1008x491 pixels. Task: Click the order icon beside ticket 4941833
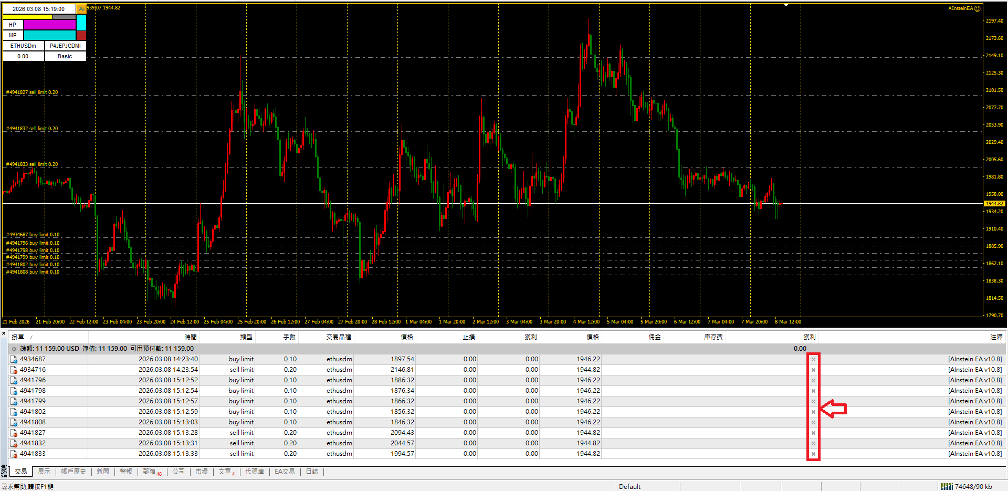[x=14, y=454]
